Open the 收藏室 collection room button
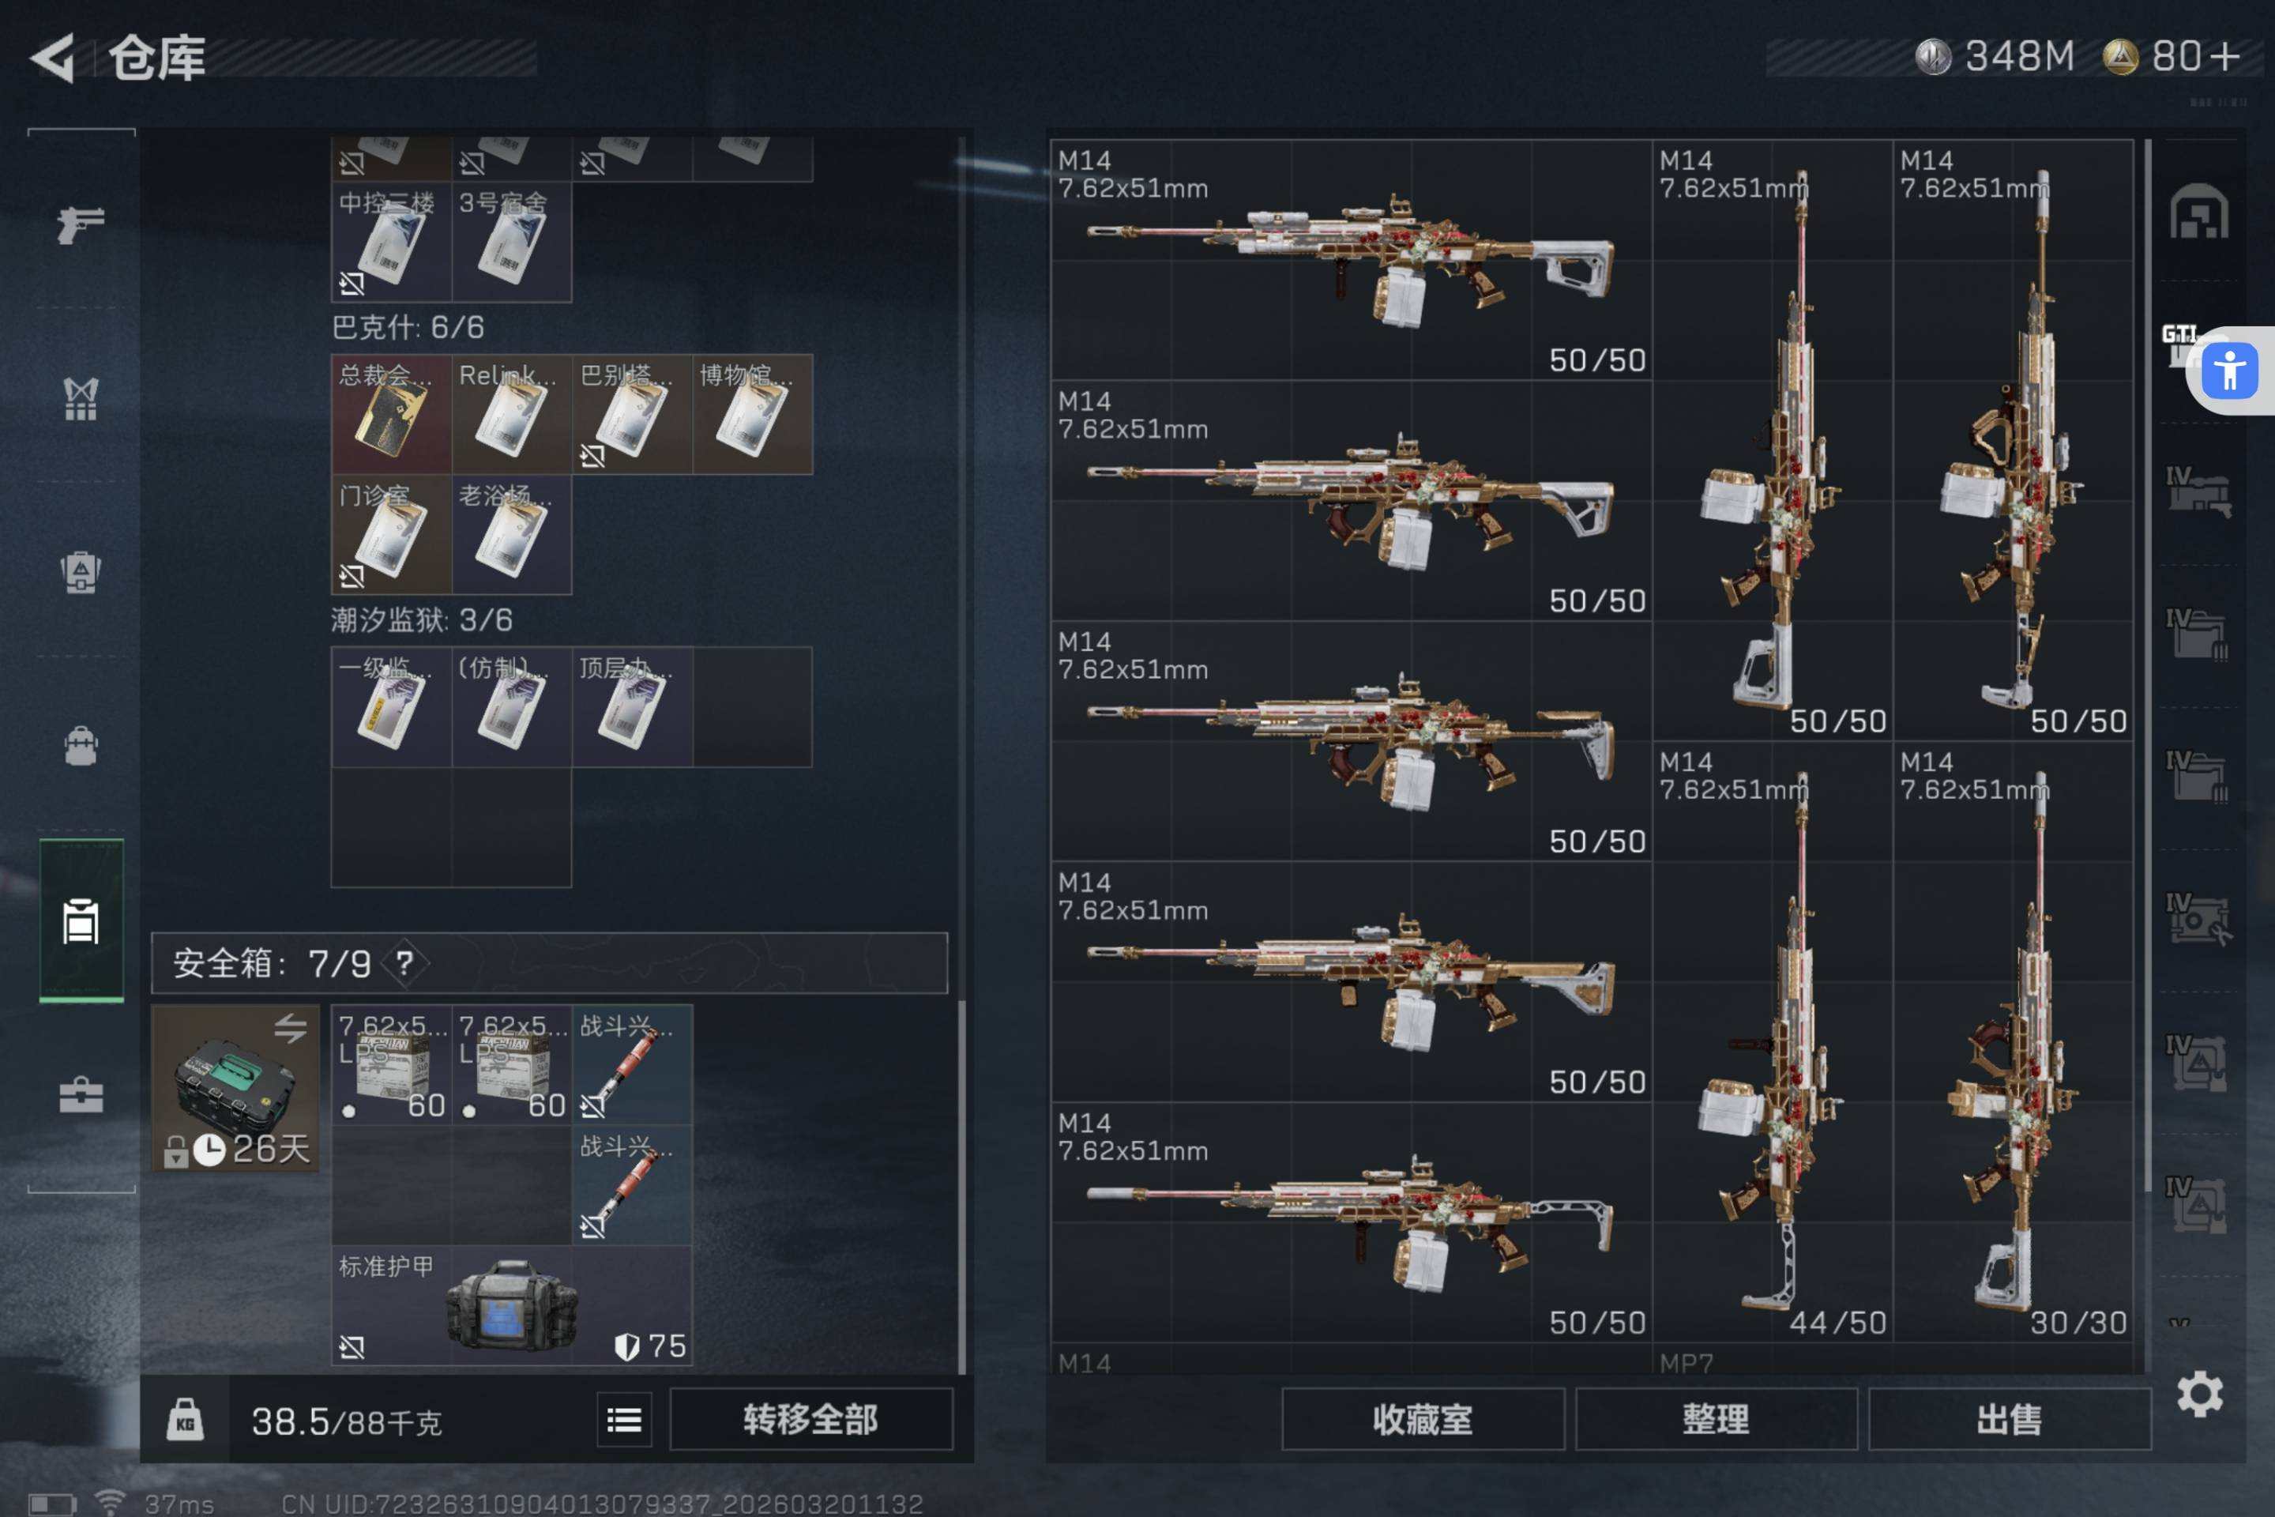 coord(1423,1419)
